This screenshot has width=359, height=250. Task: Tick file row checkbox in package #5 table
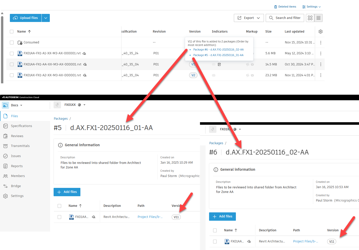click(59, 217)
